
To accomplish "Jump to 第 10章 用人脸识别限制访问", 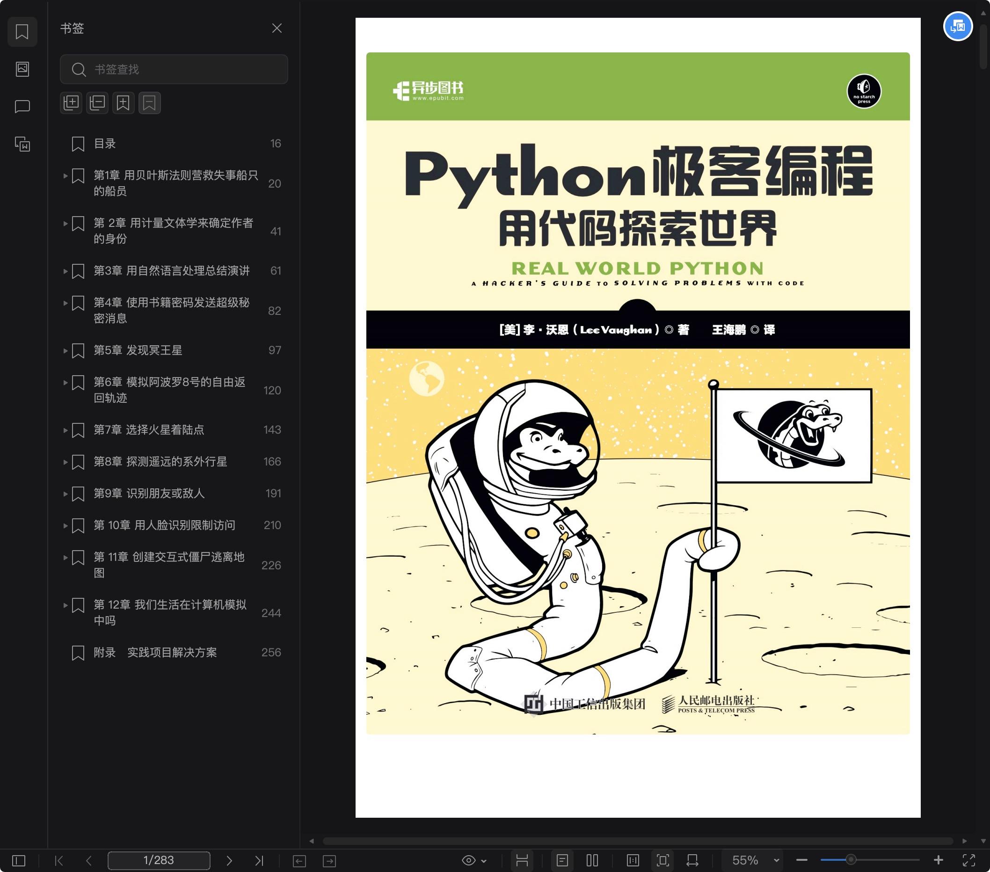I will pyautogui.click(x=164, y=525).
